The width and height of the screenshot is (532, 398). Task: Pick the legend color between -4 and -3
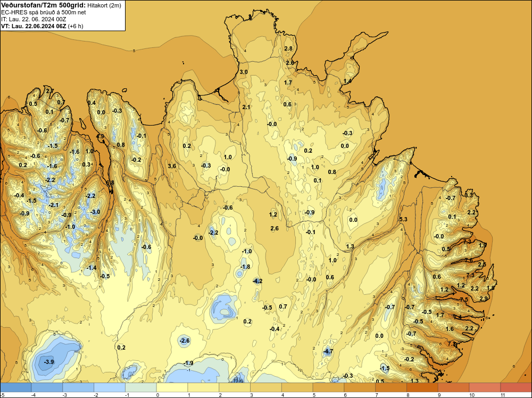click(47, 387)
